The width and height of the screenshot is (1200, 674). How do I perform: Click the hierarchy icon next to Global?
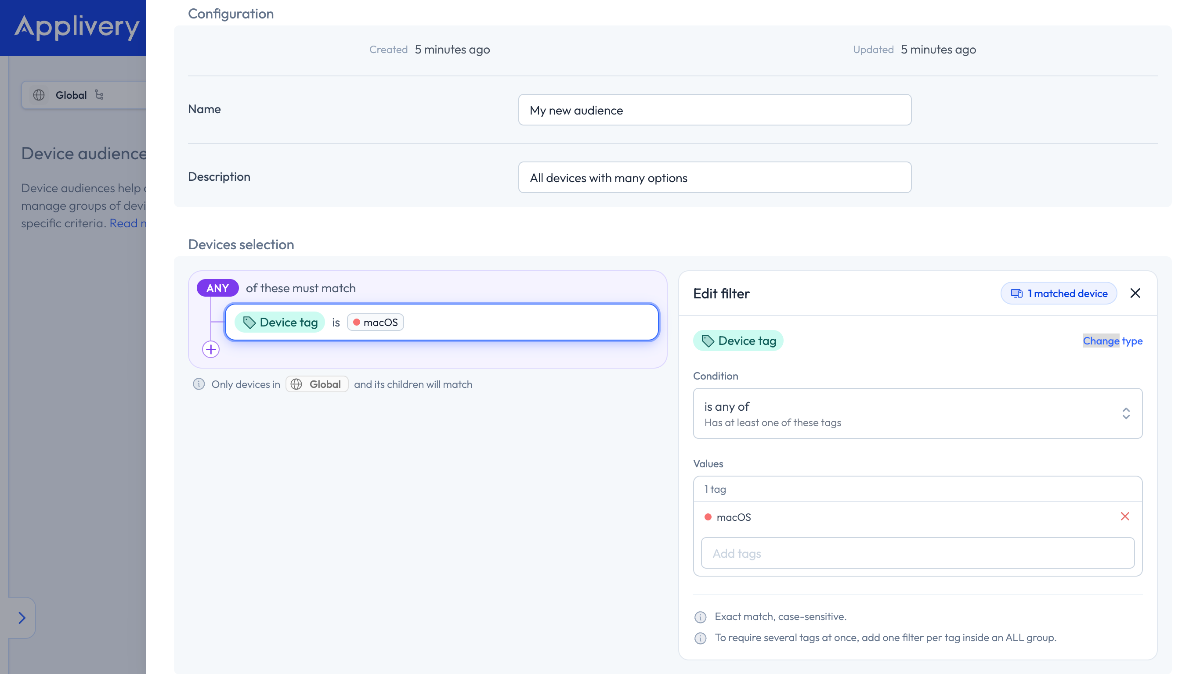coord(99,94)
